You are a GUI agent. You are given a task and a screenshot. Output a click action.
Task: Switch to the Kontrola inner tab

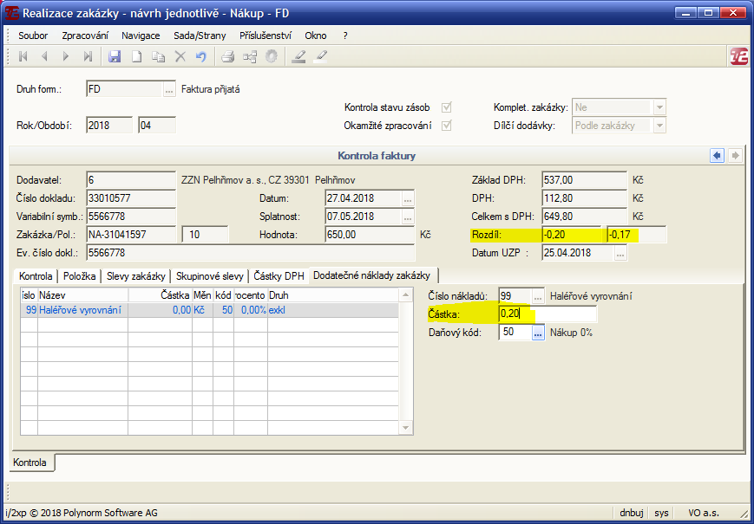[x=36, y=276]
